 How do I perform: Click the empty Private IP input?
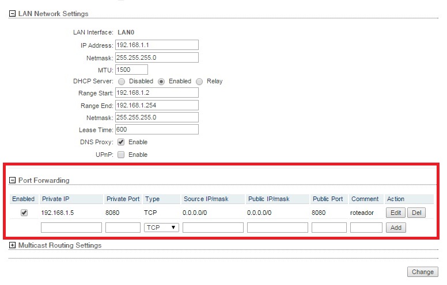coord(71,228)
